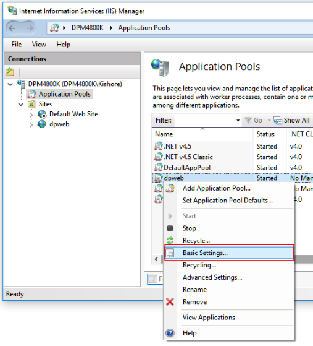The width and height of the screenshot is (313, 346).
Task: Open the Filter dropdown arrow
Action: click(x=238, y=120)
